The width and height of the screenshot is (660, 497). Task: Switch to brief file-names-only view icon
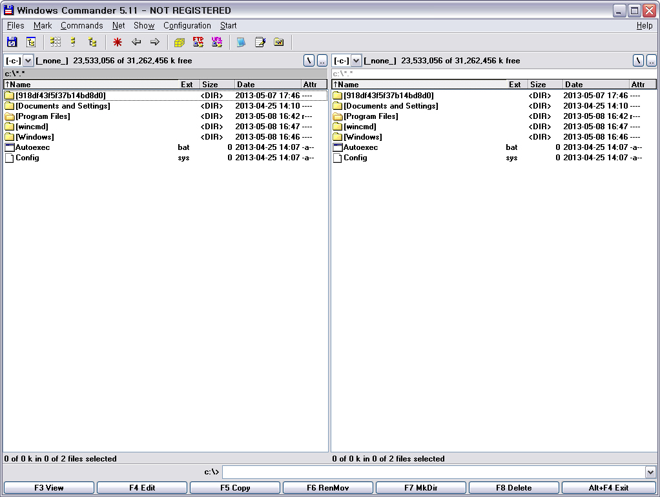55,42
